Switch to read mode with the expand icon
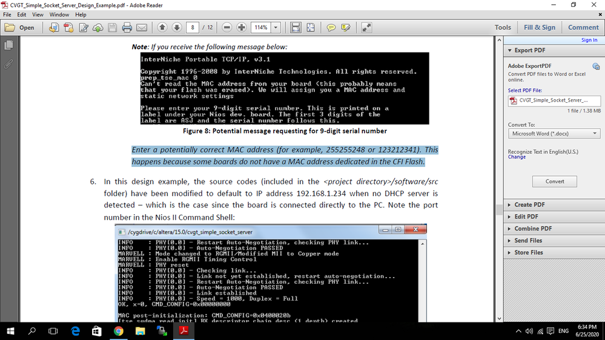Image resolution: width=605 pixels, height=340 pixels. (x=366, y=27)
